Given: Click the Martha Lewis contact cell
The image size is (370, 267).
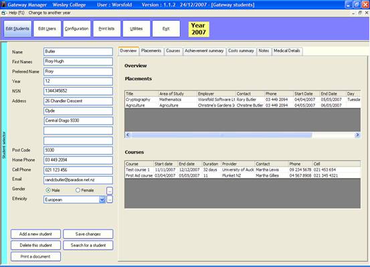Looking at the screenshot, I should pyautogui.click(x=272, y=170).
